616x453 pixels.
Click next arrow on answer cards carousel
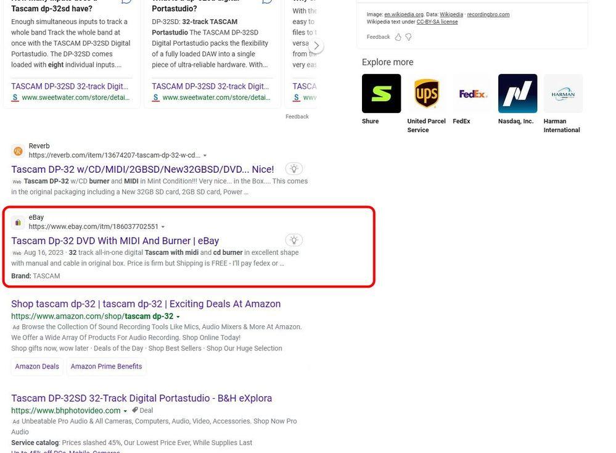tap(316, 46)
